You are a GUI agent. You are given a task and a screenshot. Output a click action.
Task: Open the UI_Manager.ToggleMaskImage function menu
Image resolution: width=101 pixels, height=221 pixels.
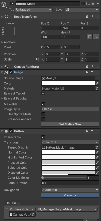click(x=67, y=209)
